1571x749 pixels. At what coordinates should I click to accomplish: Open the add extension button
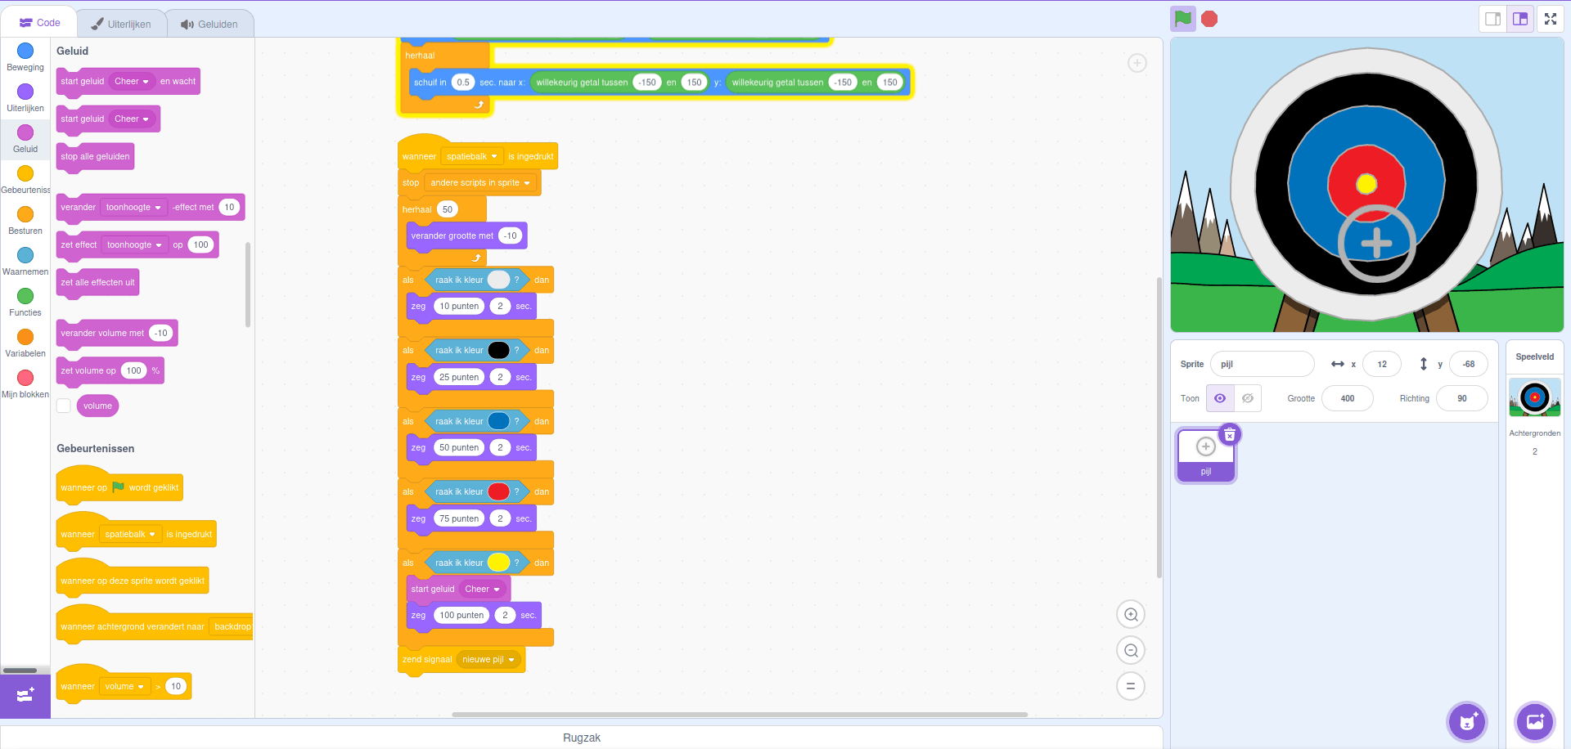[25, 695]
